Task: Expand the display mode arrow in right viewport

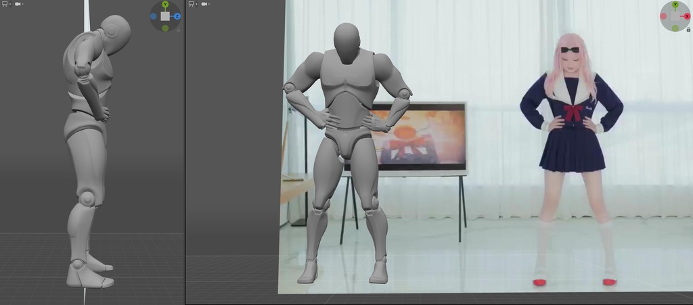Action: click(197, 5)
